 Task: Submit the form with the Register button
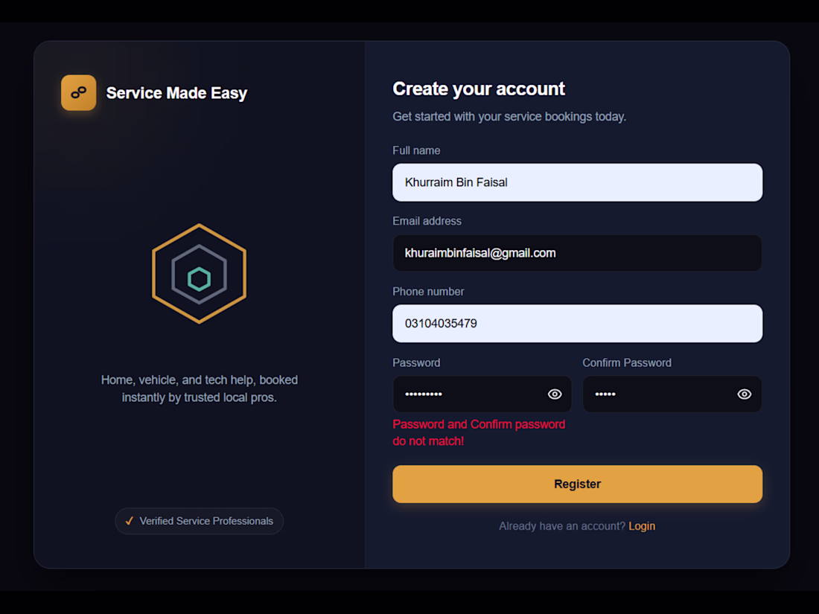577,484
